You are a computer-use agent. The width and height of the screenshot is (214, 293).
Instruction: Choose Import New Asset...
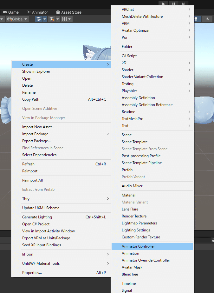click(x=62, y=127)
